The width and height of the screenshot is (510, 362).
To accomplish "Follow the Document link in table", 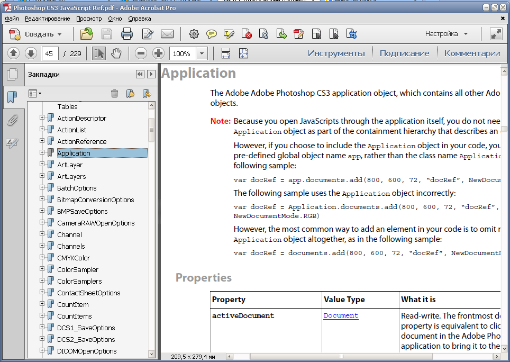I will point(341,315).
